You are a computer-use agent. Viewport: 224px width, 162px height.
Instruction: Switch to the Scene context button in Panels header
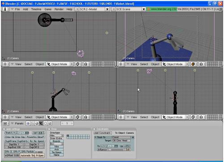point(50,123)
